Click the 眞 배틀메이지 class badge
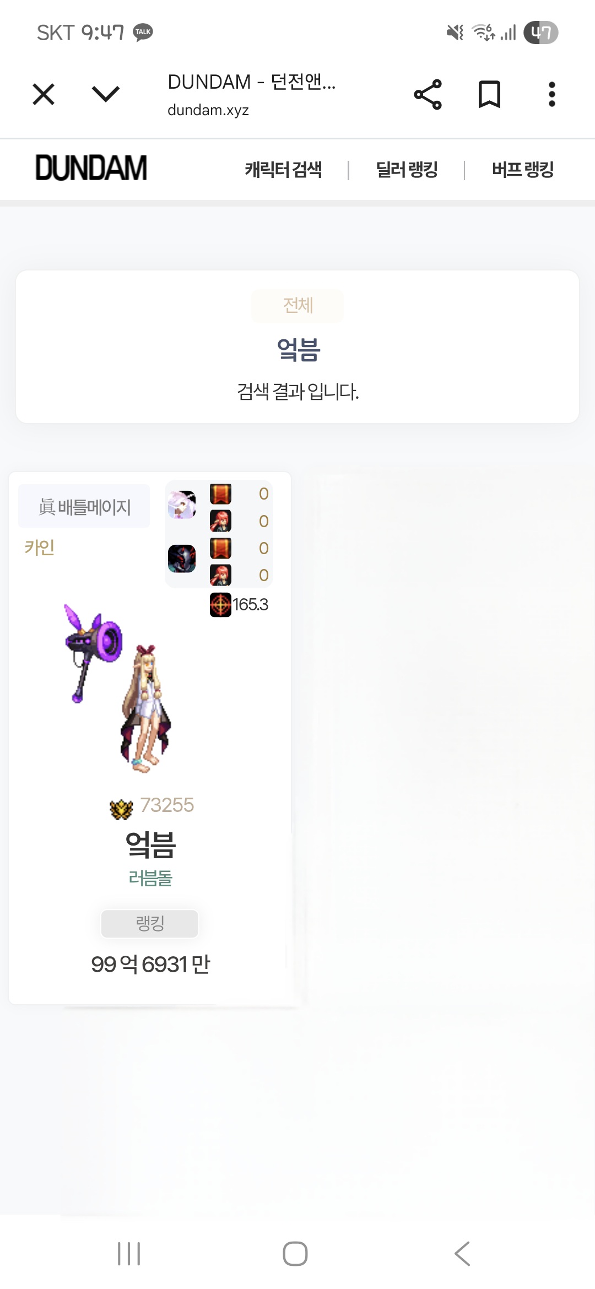Image resolution: width=595 pixels, height=1289 pixels. point(84,506)
